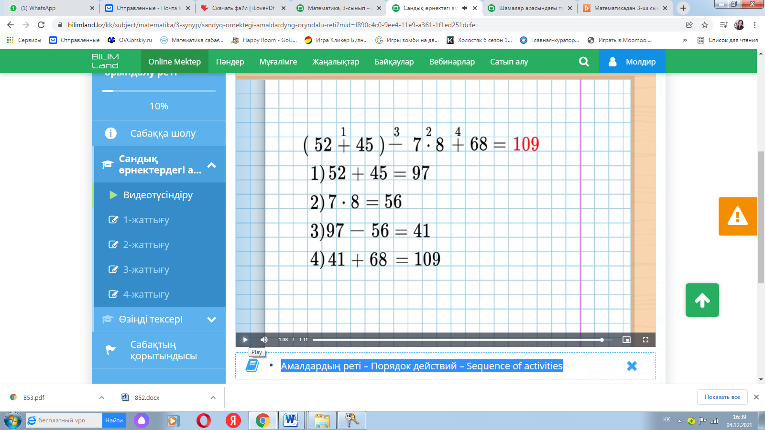765x430 pixels.
Task: Click the Bilim Land logo
Action: coord(105,61)
